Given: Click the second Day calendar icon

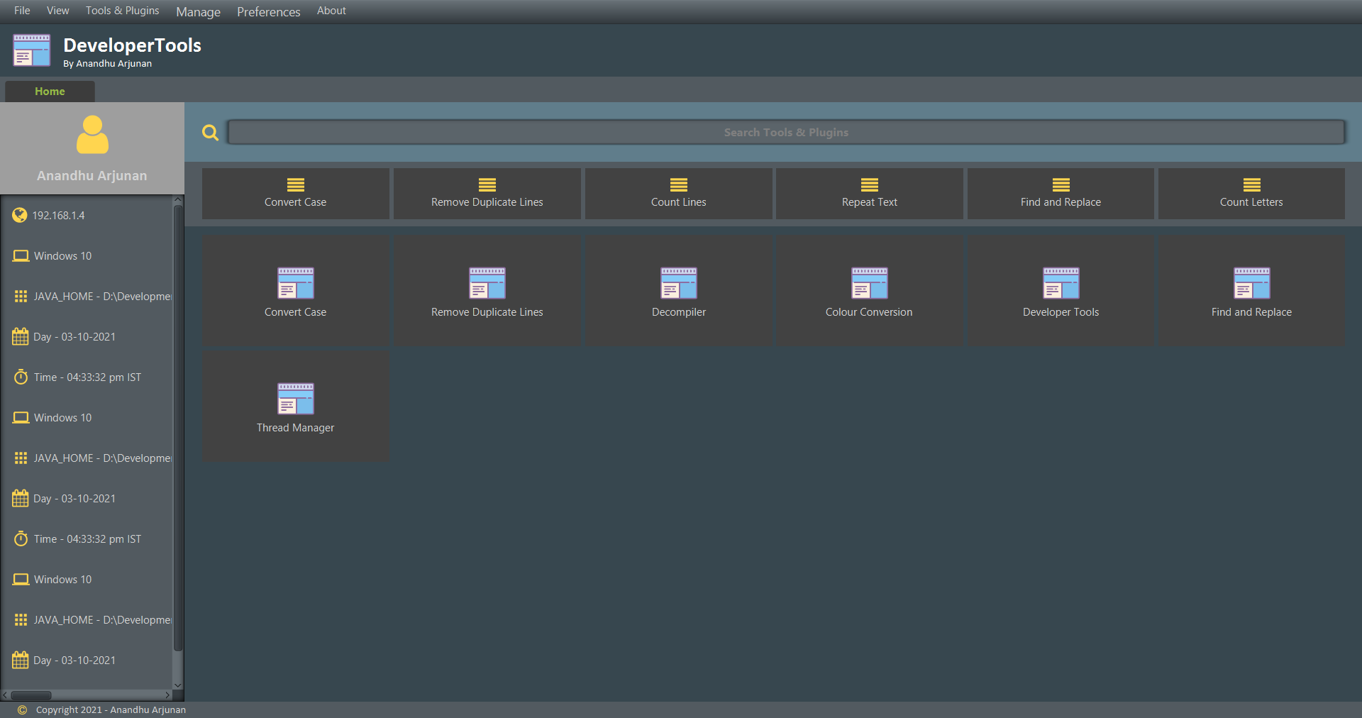Looking at the screenshot, I should point(21,498).
